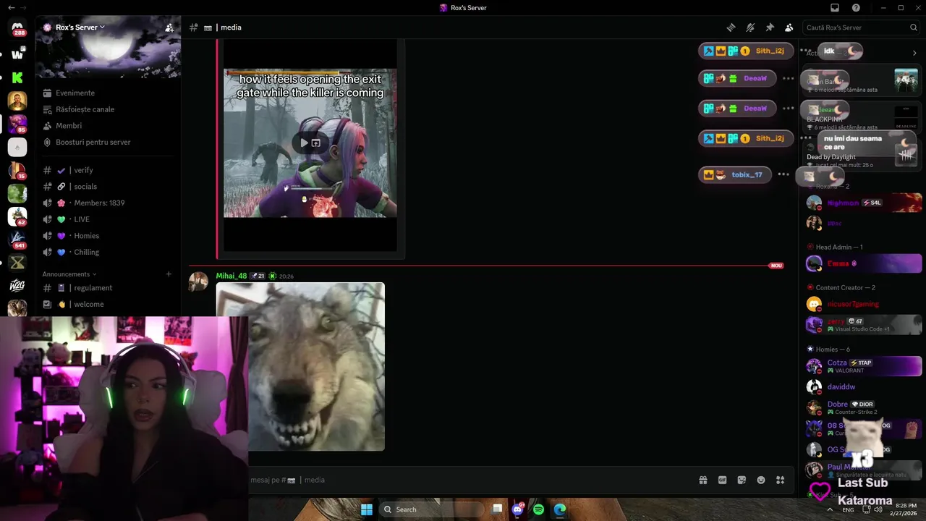Open the Dead by Daylight activity card
The image size is (926, 521).
[x=862, y=151]
